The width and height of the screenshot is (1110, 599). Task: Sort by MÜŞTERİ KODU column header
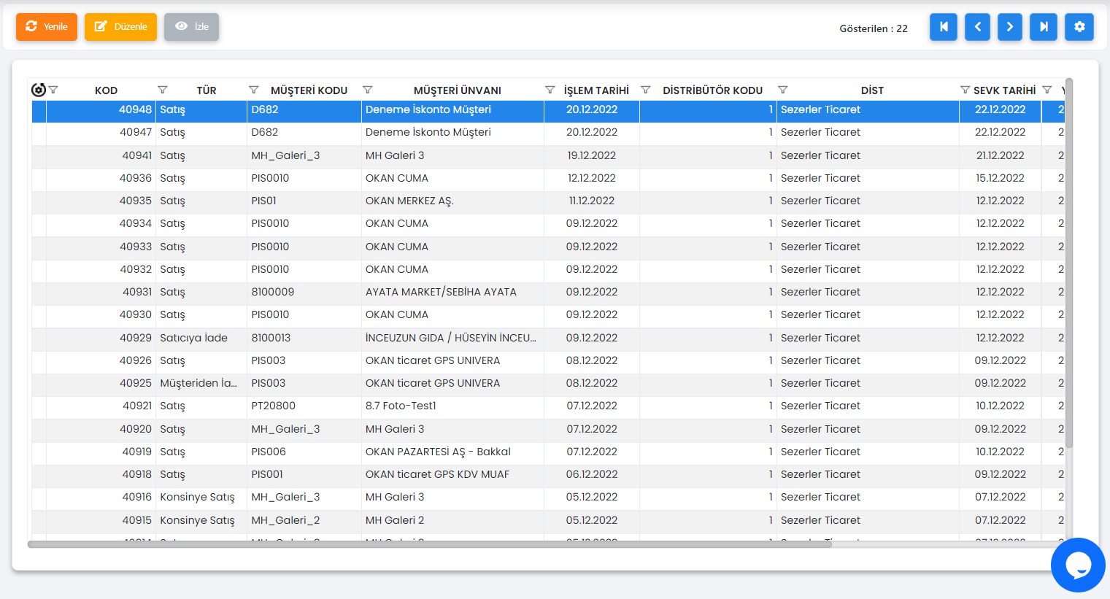[309, 90]
